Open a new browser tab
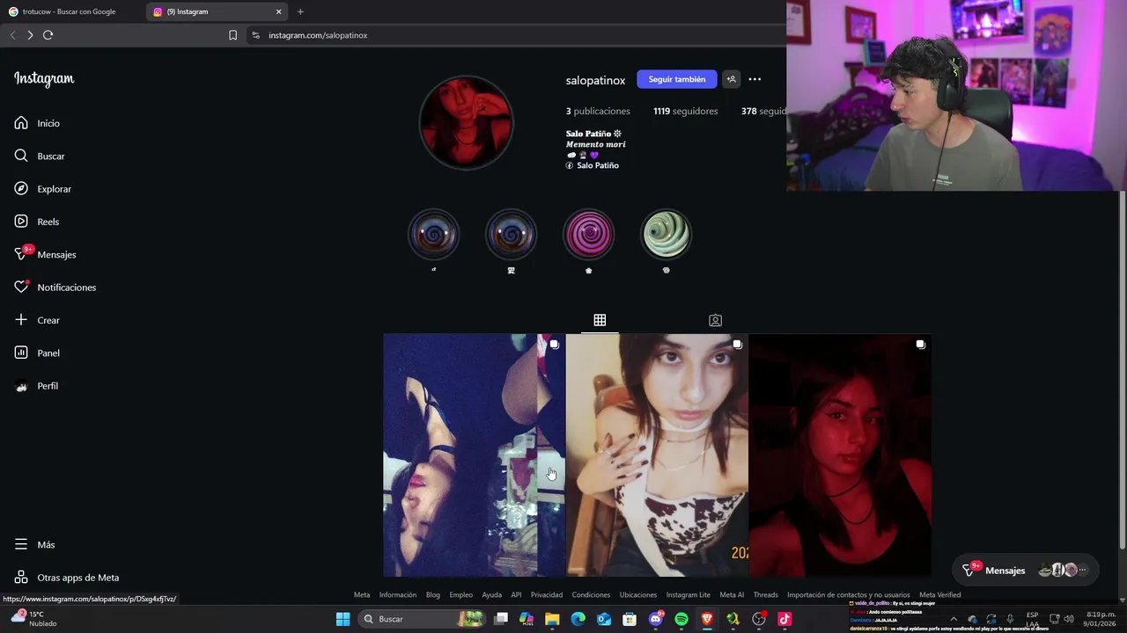This screenshot has width=1127, height=633. coord(300,11)
